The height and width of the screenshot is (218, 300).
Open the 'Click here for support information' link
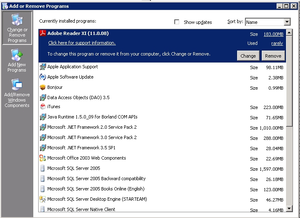click(x=82, y=43)
